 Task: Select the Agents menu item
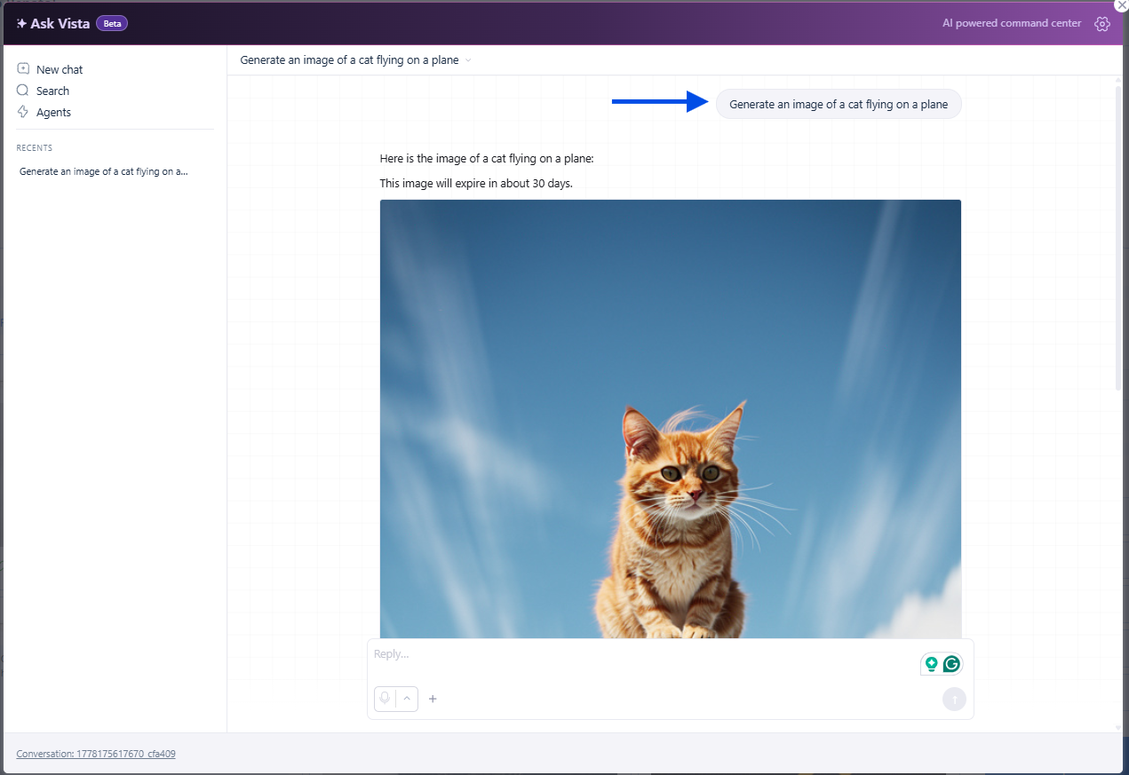pos(44,112)
